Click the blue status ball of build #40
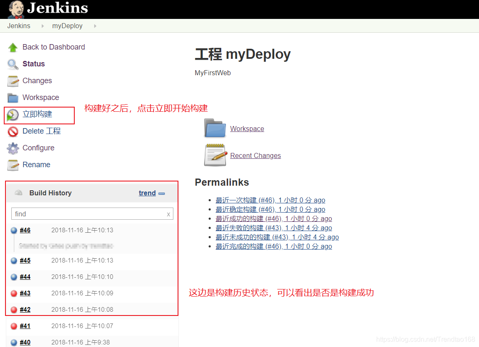 pyautogui.click(x=14, y=342)
